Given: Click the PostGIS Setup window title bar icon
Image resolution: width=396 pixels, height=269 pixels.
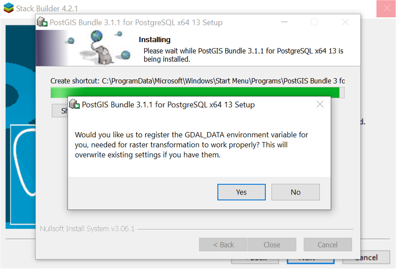Looking at the screenshot, I should 42,22.
